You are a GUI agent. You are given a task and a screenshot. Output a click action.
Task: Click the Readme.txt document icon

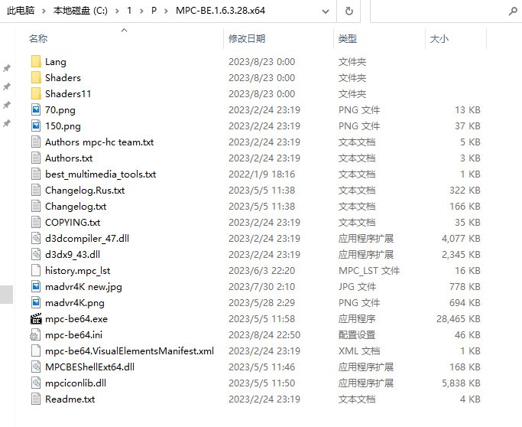(x=36, y=399)
